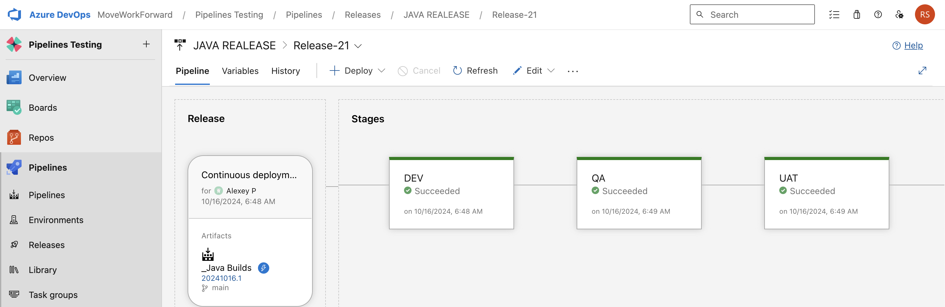Expand the Release-21 dropdown chevron
This screenshot has width=945, height=307.
pos(358,46)
